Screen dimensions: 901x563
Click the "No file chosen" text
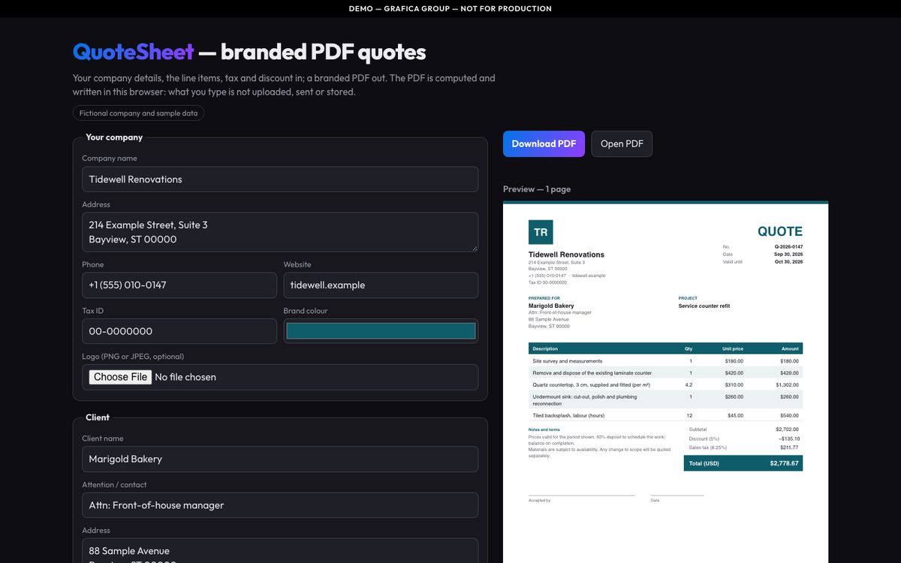click(x=185, y=378)
